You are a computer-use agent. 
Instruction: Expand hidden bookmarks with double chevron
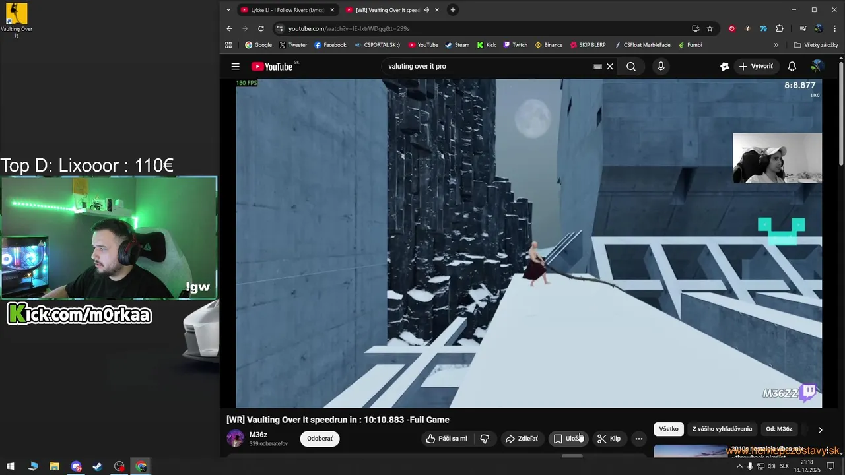pos(776,45)
